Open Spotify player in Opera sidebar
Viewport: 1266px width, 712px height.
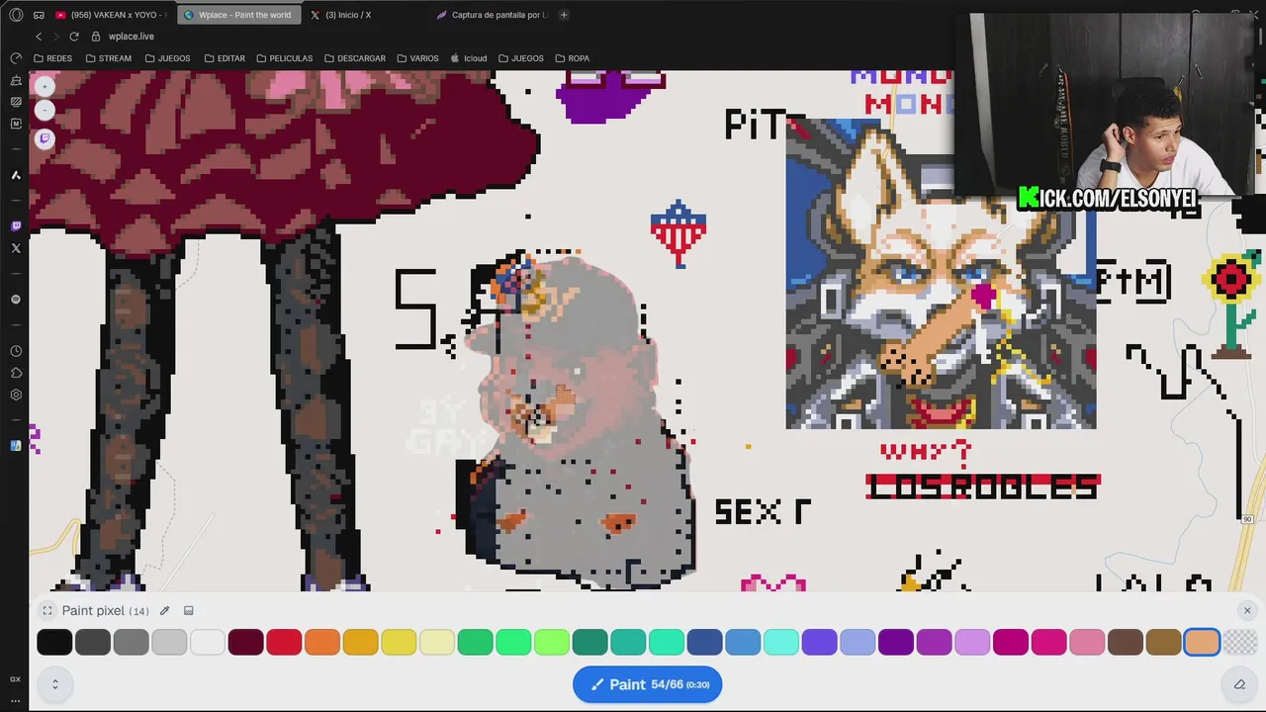click(x=16, y=300)
